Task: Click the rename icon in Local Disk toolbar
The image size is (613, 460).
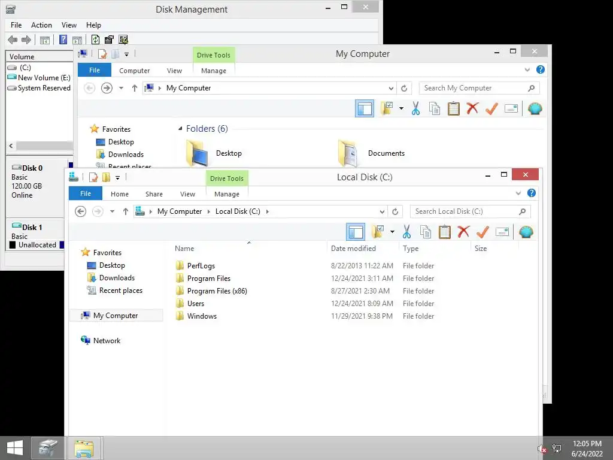Action: (x=502, y=232)
